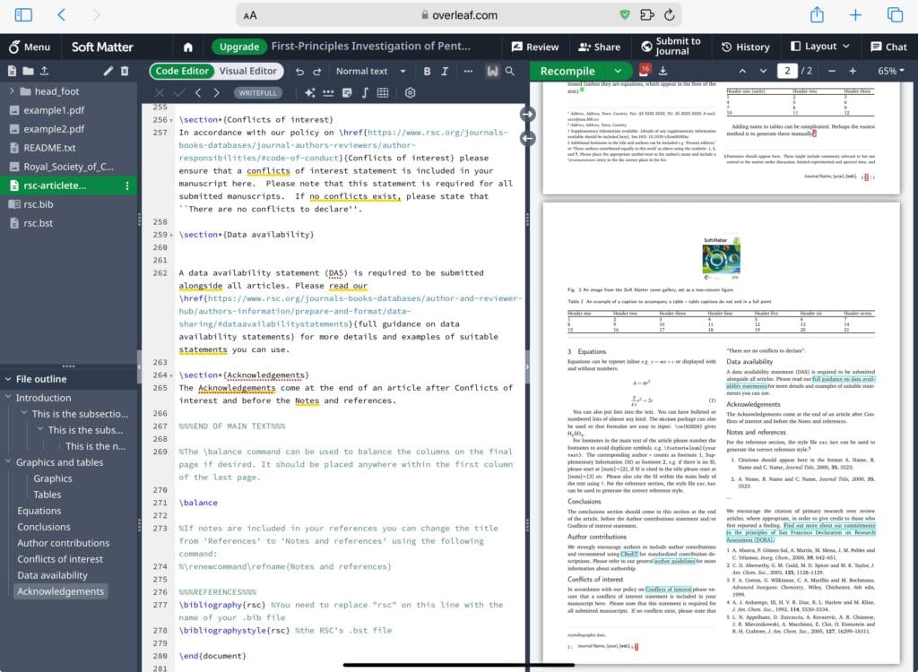Delete the selected file with trash icon

[126, 71]
